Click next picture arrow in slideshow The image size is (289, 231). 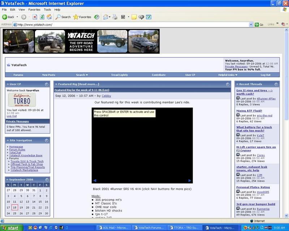point(190,180)
